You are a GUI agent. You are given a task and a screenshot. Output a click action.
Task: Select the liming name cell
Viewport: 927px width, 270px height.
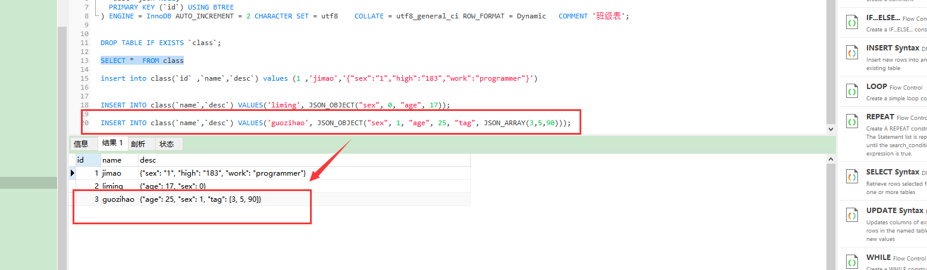coord(119,186)
